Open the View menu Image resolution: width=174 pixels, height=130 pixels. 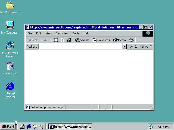click(48, 33)
